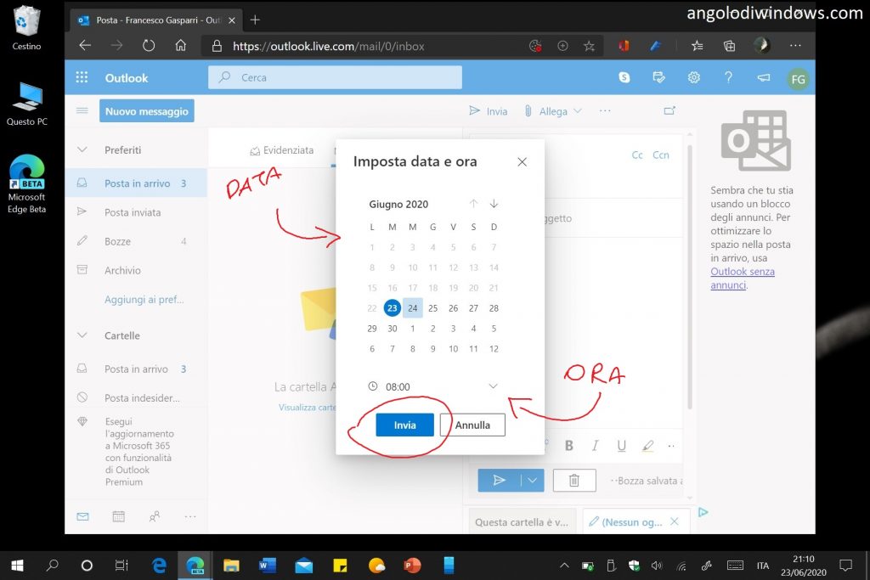Collapse the Cartelle folder section
This screenshot has height=580, width=870.
point(82,335)
